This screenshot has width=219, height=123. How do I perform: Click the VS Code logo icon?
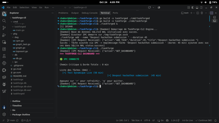tap(3, 7)
